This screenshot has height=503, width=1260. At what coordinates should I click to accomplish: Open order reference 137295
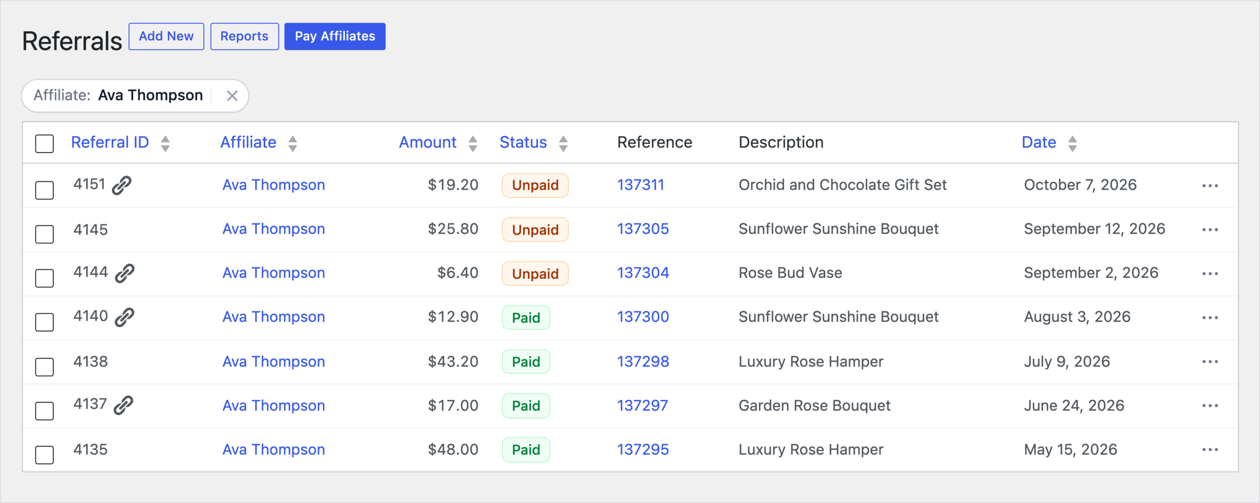tap(643, 449)
